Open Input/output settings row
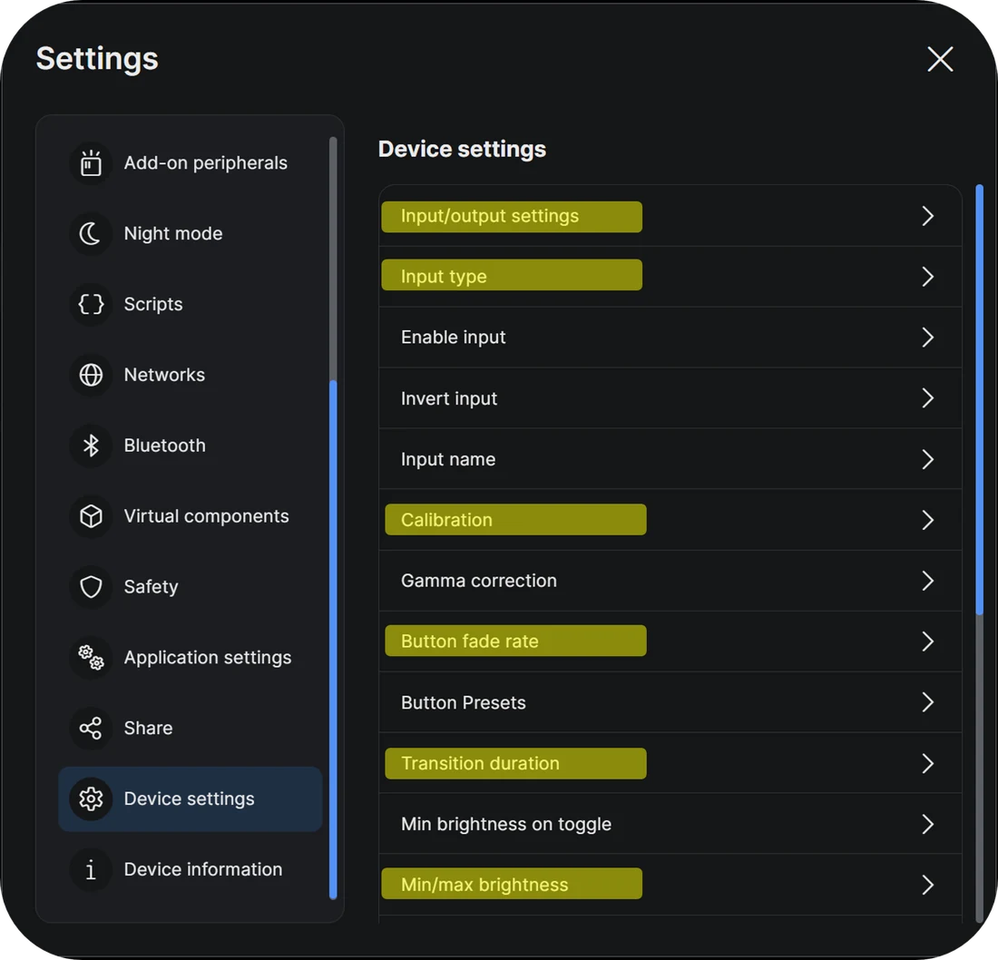This screenshot has height=960, width=998. click(x=670, y=217)
